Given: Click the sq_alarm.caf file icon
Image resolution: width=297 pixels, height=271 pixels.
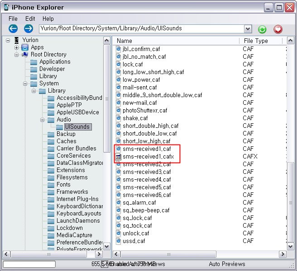Looking at the screenshot, I should coord(118,203).
